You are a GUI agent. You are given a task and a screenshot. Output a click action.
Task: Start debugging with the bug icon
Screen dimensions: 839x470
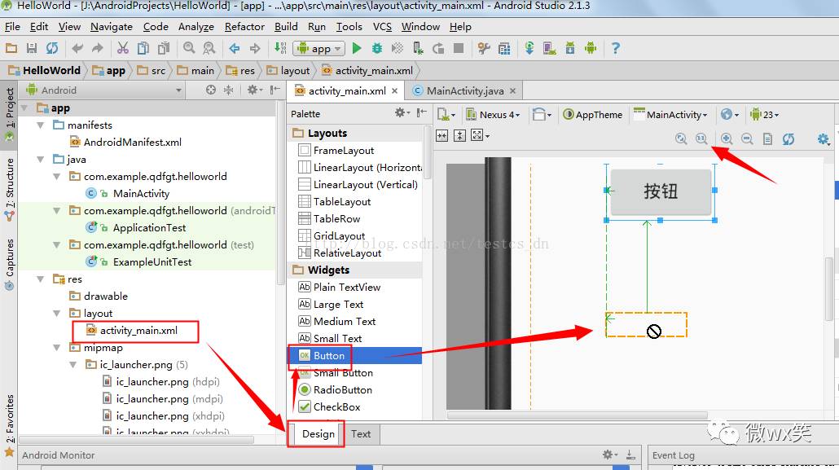(x=377, y=48)
